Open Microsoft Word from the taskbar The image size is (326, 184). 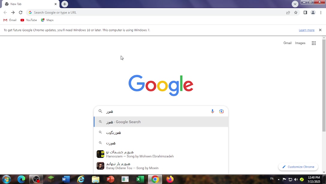(x=66, y=179)
